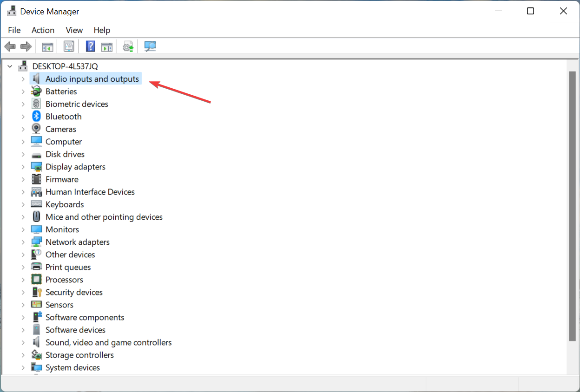
Task: Select the Human Interface Devices label
Action: click(90, 192)
